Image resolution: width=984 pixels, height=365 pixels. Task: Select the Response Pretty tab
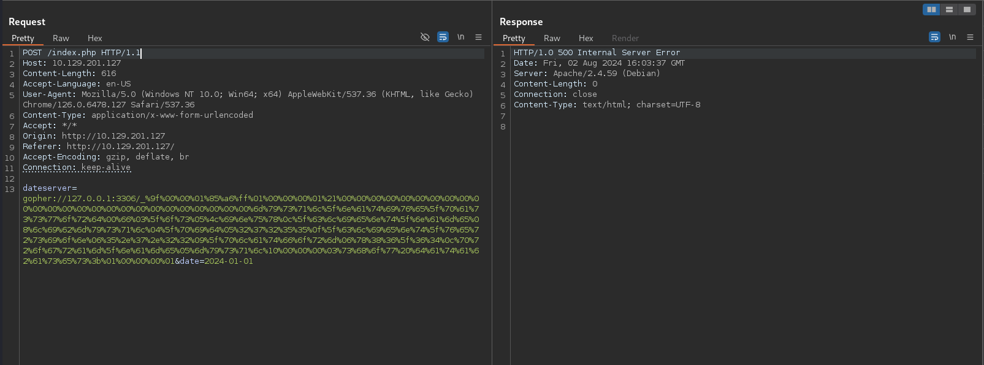(x=514, y=38)
